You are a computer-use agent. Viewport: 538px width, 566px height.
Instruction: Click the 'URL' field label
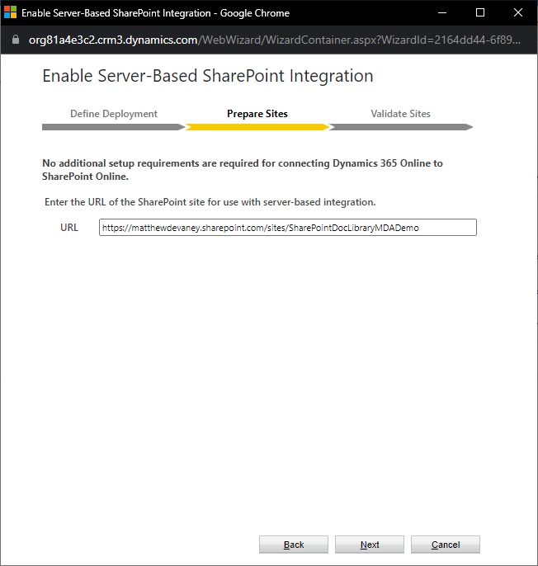(69, 228)
